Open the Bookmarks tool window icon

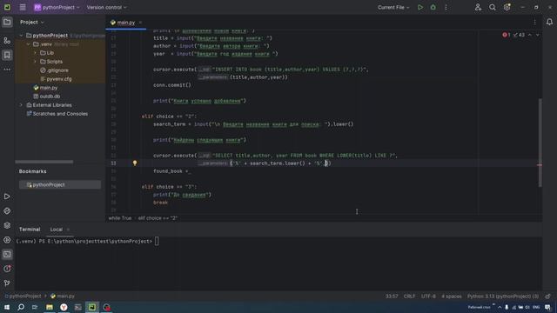[7, 55]
